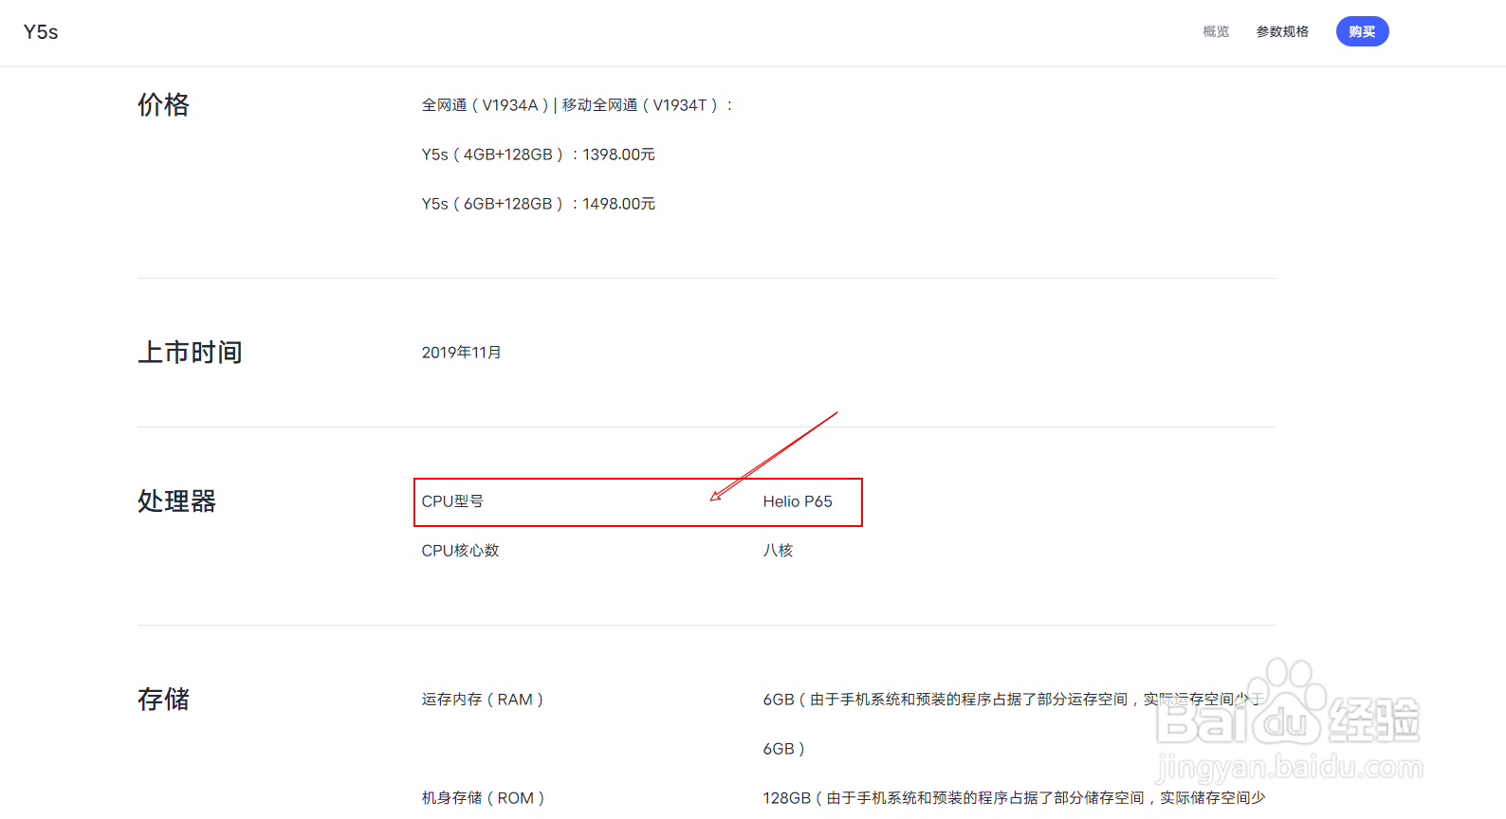This screenshot has width=1506, height=819.
Task: Click the Y5s product title
Action: (x=41, y=32)
